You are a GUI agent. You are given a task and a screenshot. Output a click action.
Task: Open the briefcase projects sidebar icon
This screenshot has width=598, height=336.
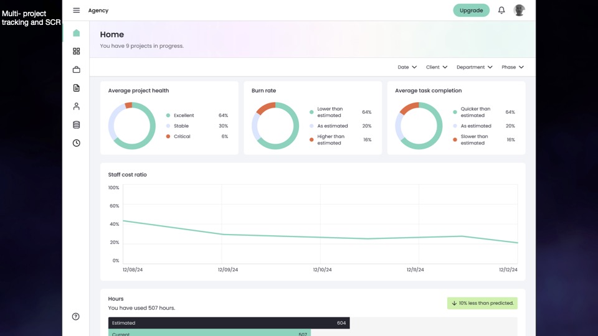pyautogui.click(x=76, y=70)
